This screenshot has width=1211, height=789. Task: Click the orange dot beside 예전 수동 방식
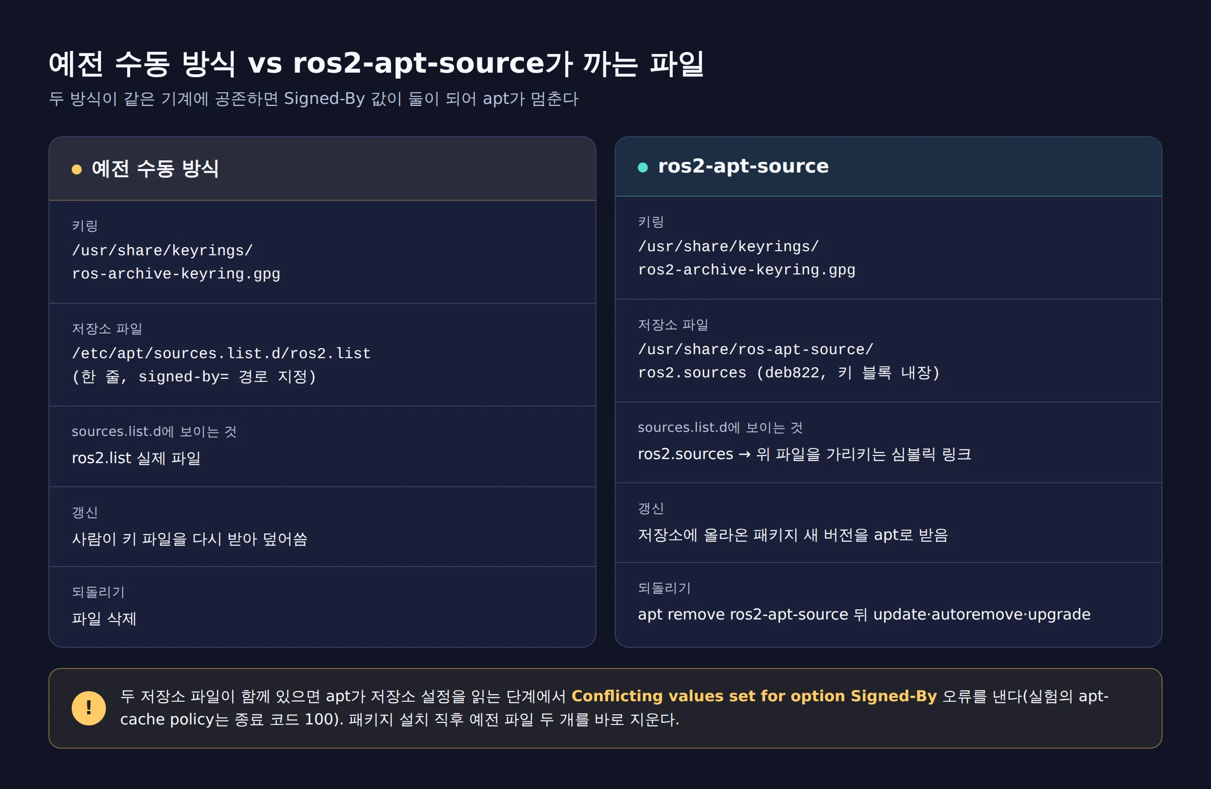pos(77,170)
